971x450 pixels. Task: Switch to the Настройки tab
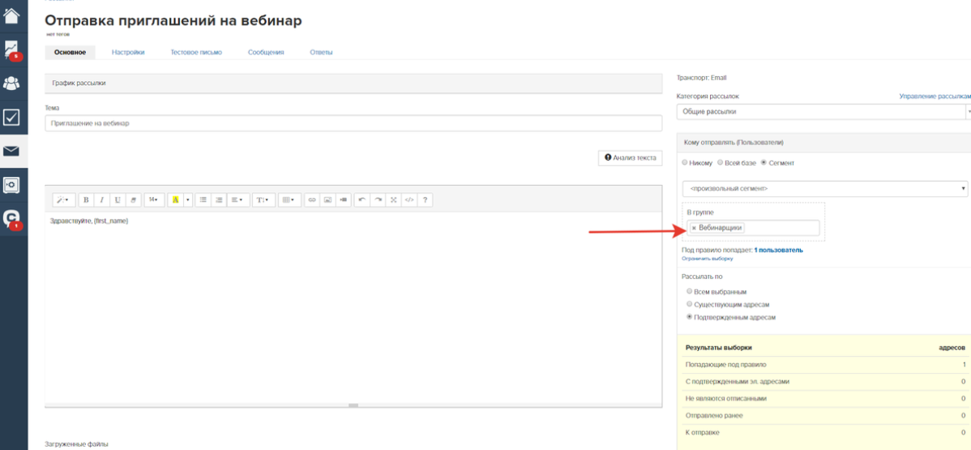(x=128, y=53)
